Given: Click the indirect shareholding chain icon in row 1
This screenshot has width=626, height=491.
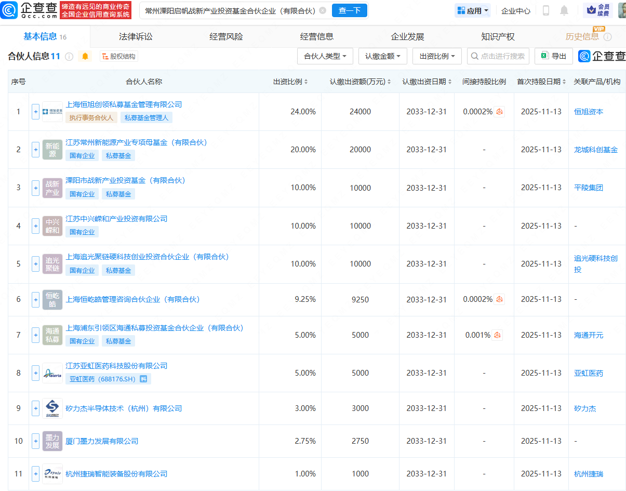Looking at the screenshot, I should point(499,112).
